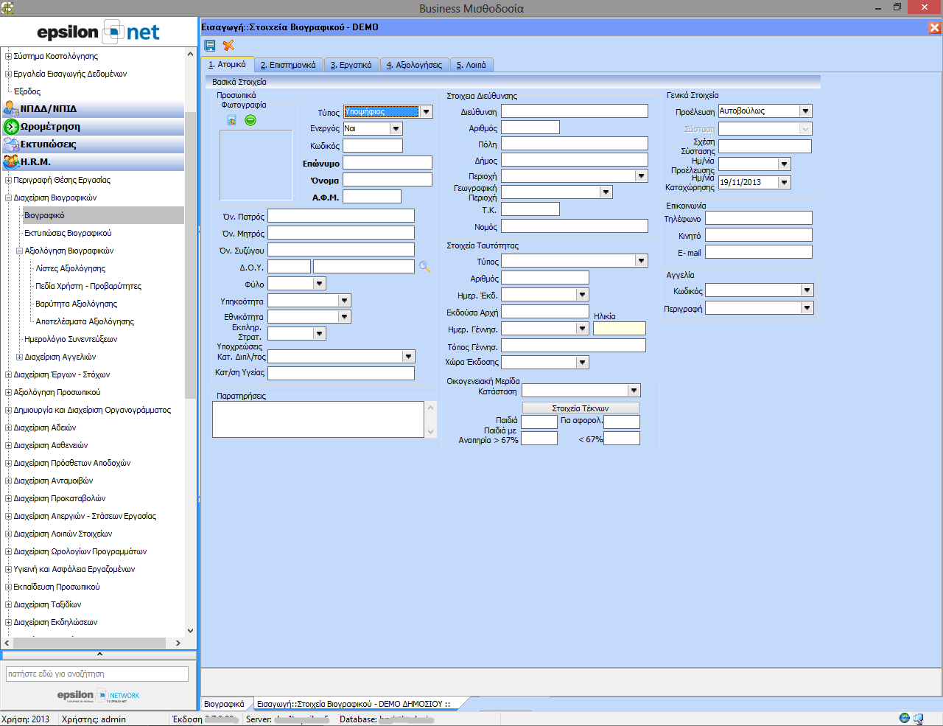
Task: Click the save record toolbar icon
Action: pos(210,45)
